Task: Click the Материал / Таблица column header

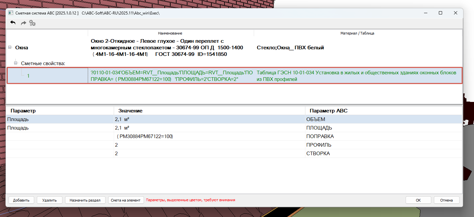Action: (x=358, y=33)
